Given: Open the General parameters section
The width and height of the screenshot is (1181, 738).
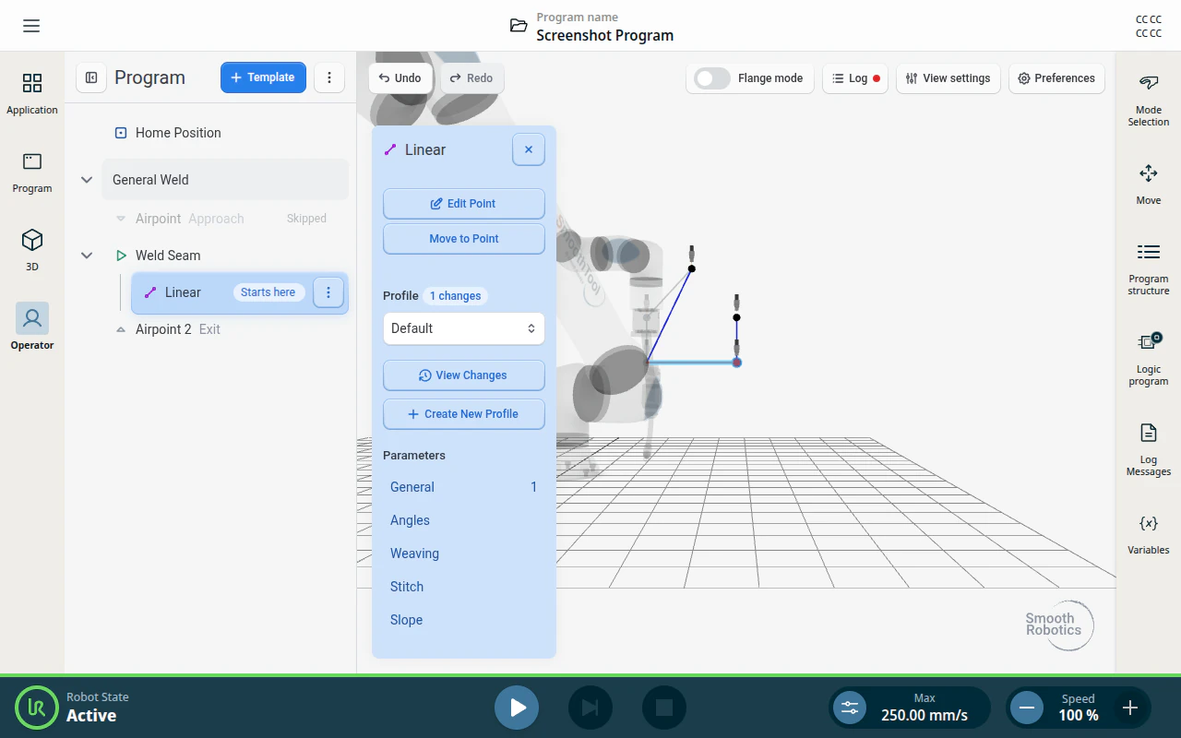Looking at the screenshot, I should point(464,487).
